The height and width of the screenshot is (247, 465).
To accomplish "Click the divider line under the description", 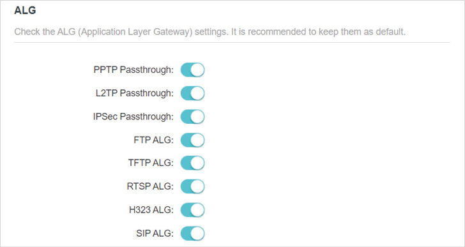I will (x=232, y=42).
